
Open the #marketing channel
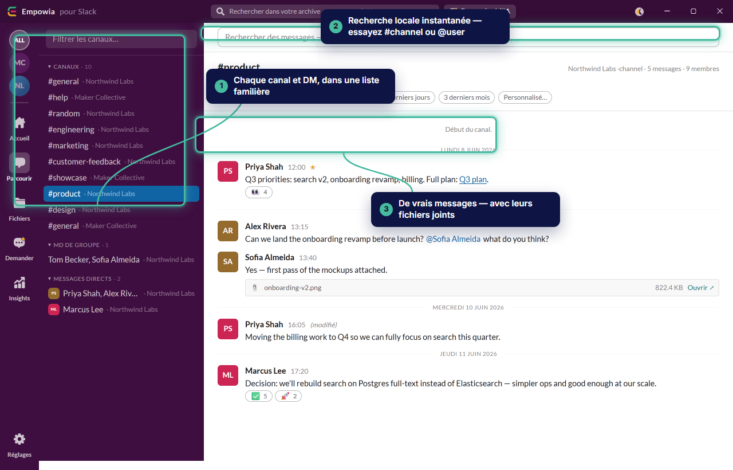click(x=121, y=146)
